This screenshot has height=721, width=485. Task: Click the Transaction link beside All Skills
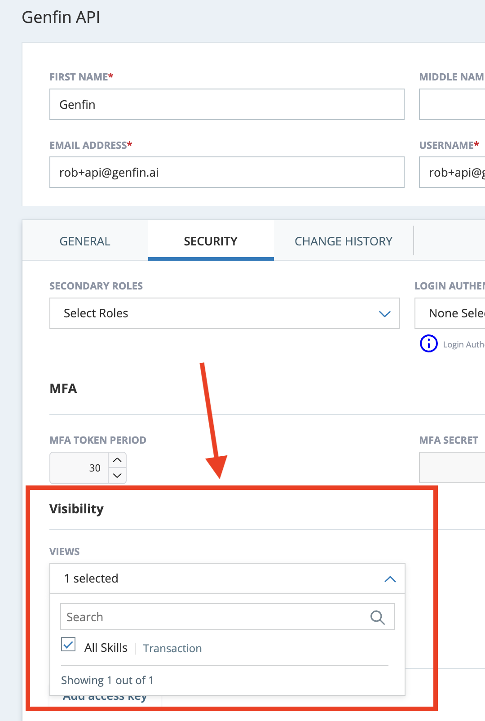click(x=172, y=648)
